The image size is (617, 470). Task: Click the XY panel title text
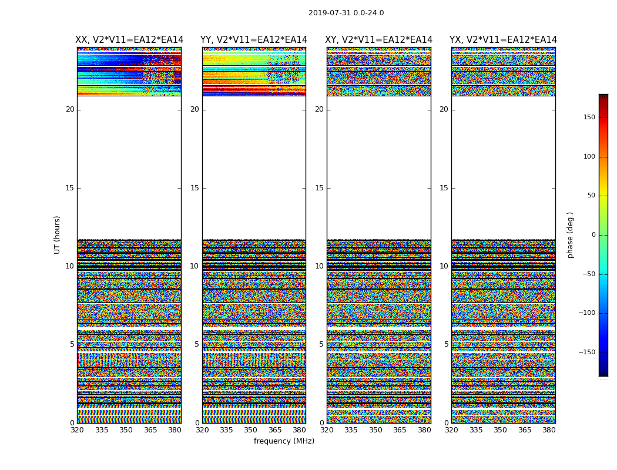pos(378,40)
